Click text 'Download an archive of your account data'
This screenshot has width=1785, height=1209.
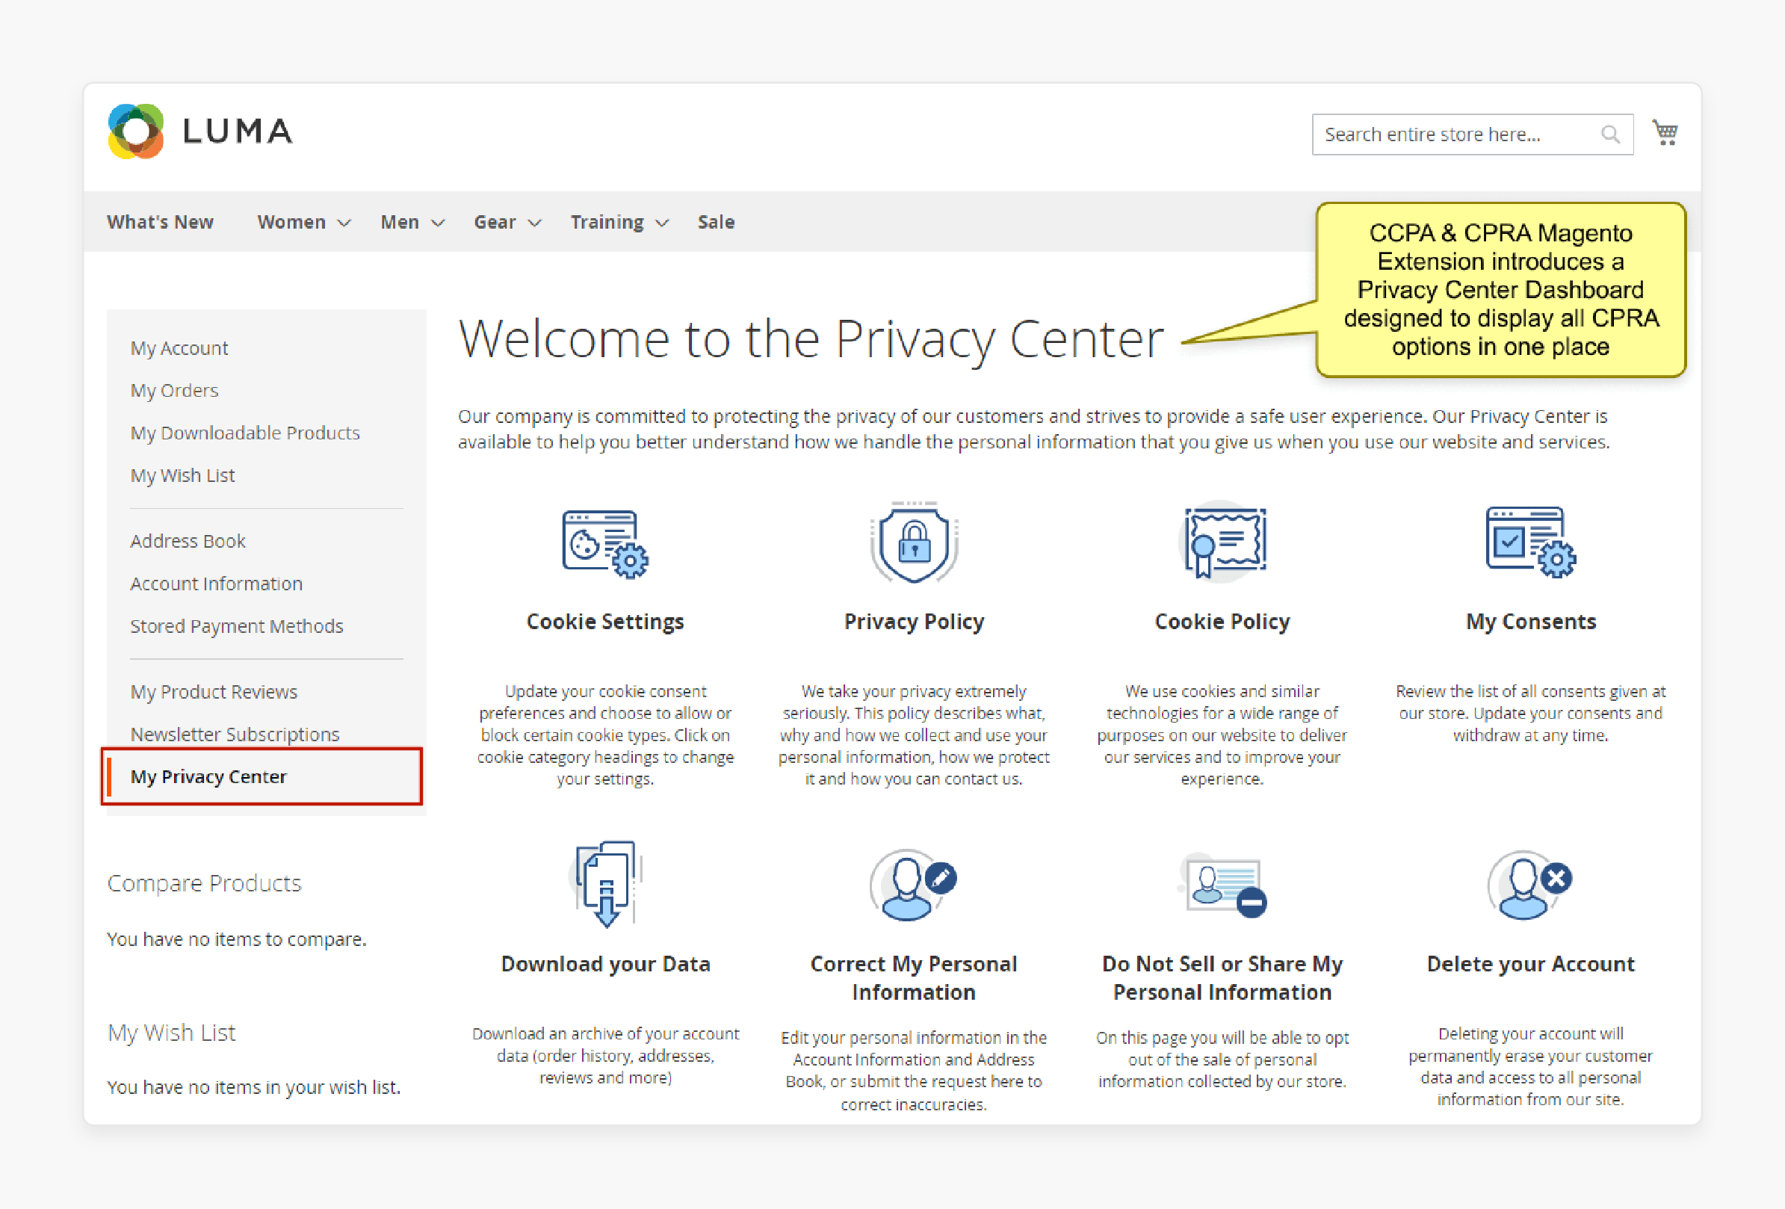click(x=605, y=1056)
